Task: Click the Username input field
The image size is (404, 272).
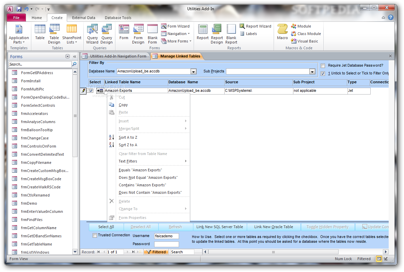Action: [166, 236]
